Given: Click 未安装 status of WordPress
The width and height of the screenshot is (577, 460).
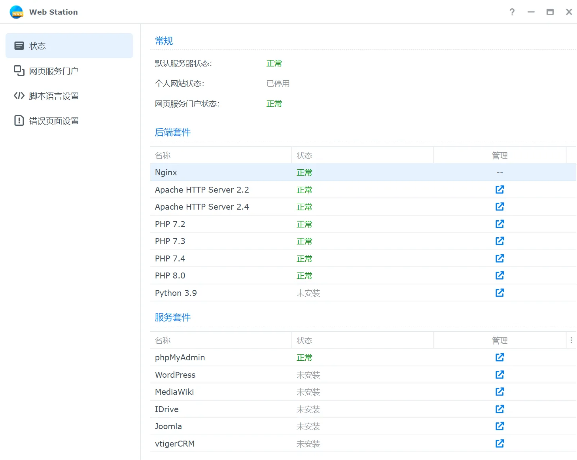Looking at the screenshot, I should 308,375.
